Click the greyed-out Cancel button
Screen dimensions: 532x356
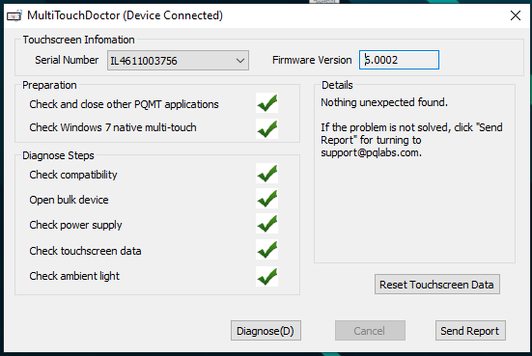(370, 331)
